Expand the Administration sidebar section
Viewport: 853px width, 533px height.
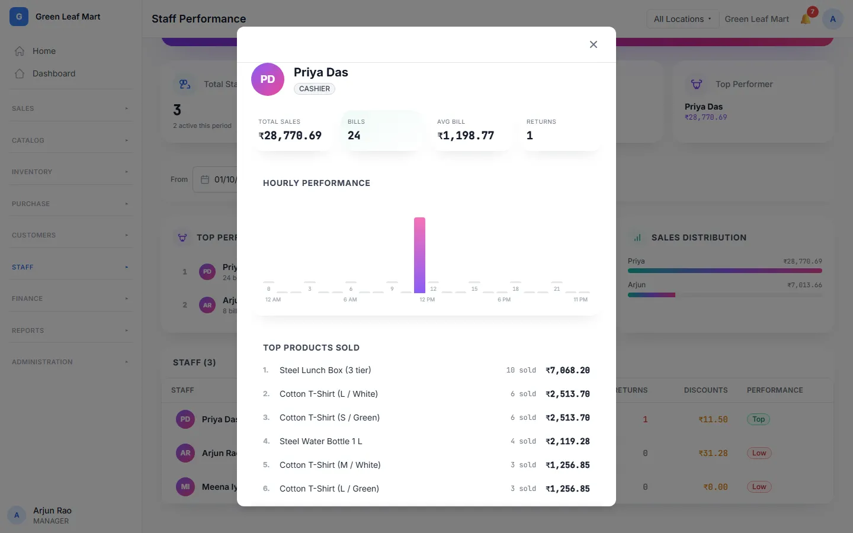[71, 362]
